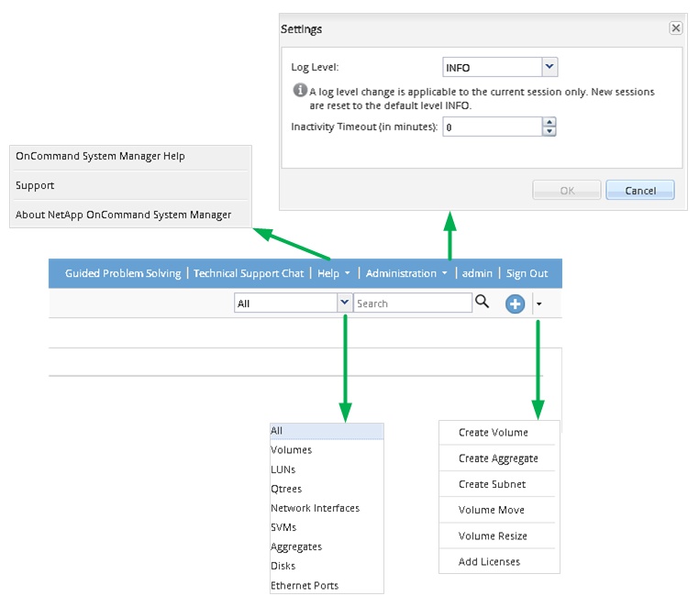Choose Add Licenses from the plus menu
699x607 pixels.
(x=498, y=561)
